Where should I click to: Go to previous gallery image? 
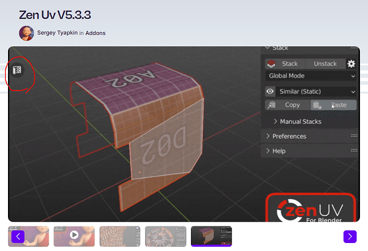18,237
